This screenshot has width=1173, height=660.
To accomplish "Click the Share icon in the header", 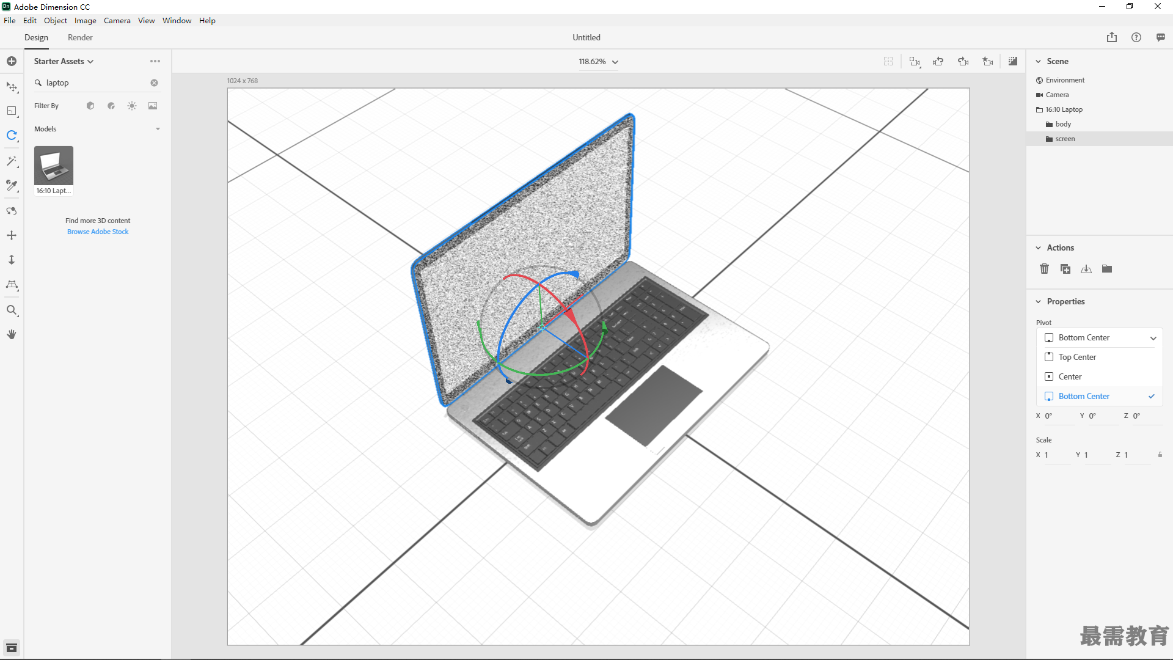I will click(x=1112, y=37).
